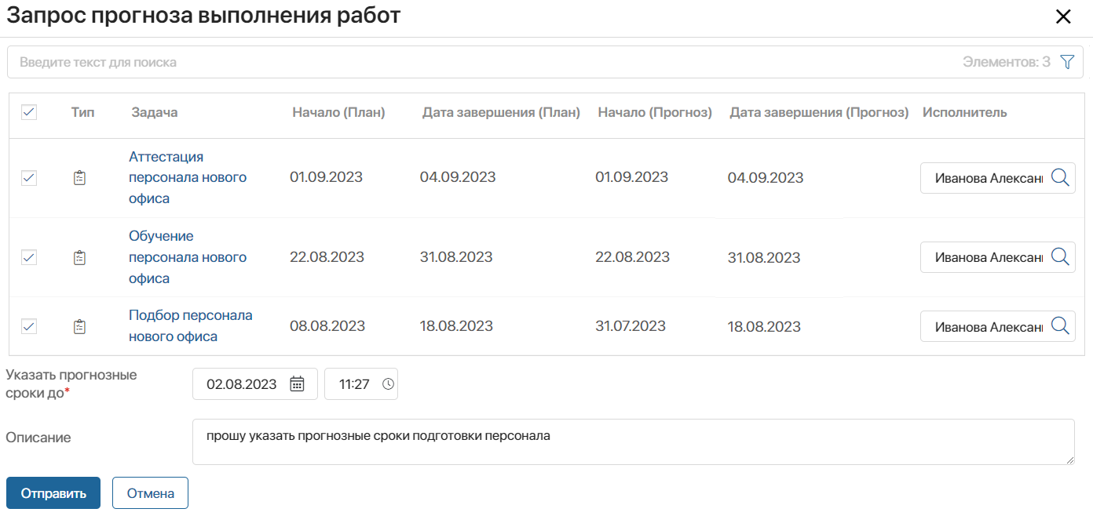The height and width of the screenshot is (516, 1093).
Task: Click the Описание label
Action: point(38,438)
